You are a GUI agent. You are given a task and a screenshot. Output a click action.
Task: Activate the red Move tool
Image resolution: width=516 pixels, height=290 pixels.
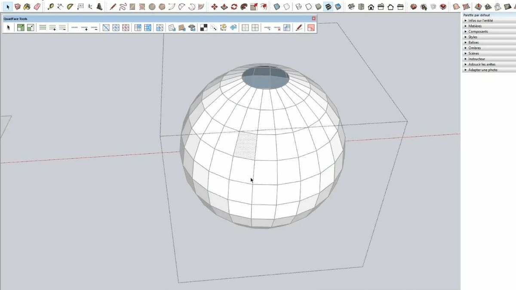point(214,7)
